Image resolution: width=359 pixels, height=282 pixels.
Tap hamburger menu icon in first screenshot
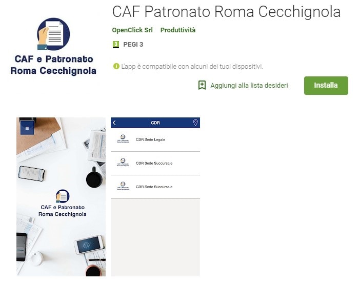tap(27, 128)
